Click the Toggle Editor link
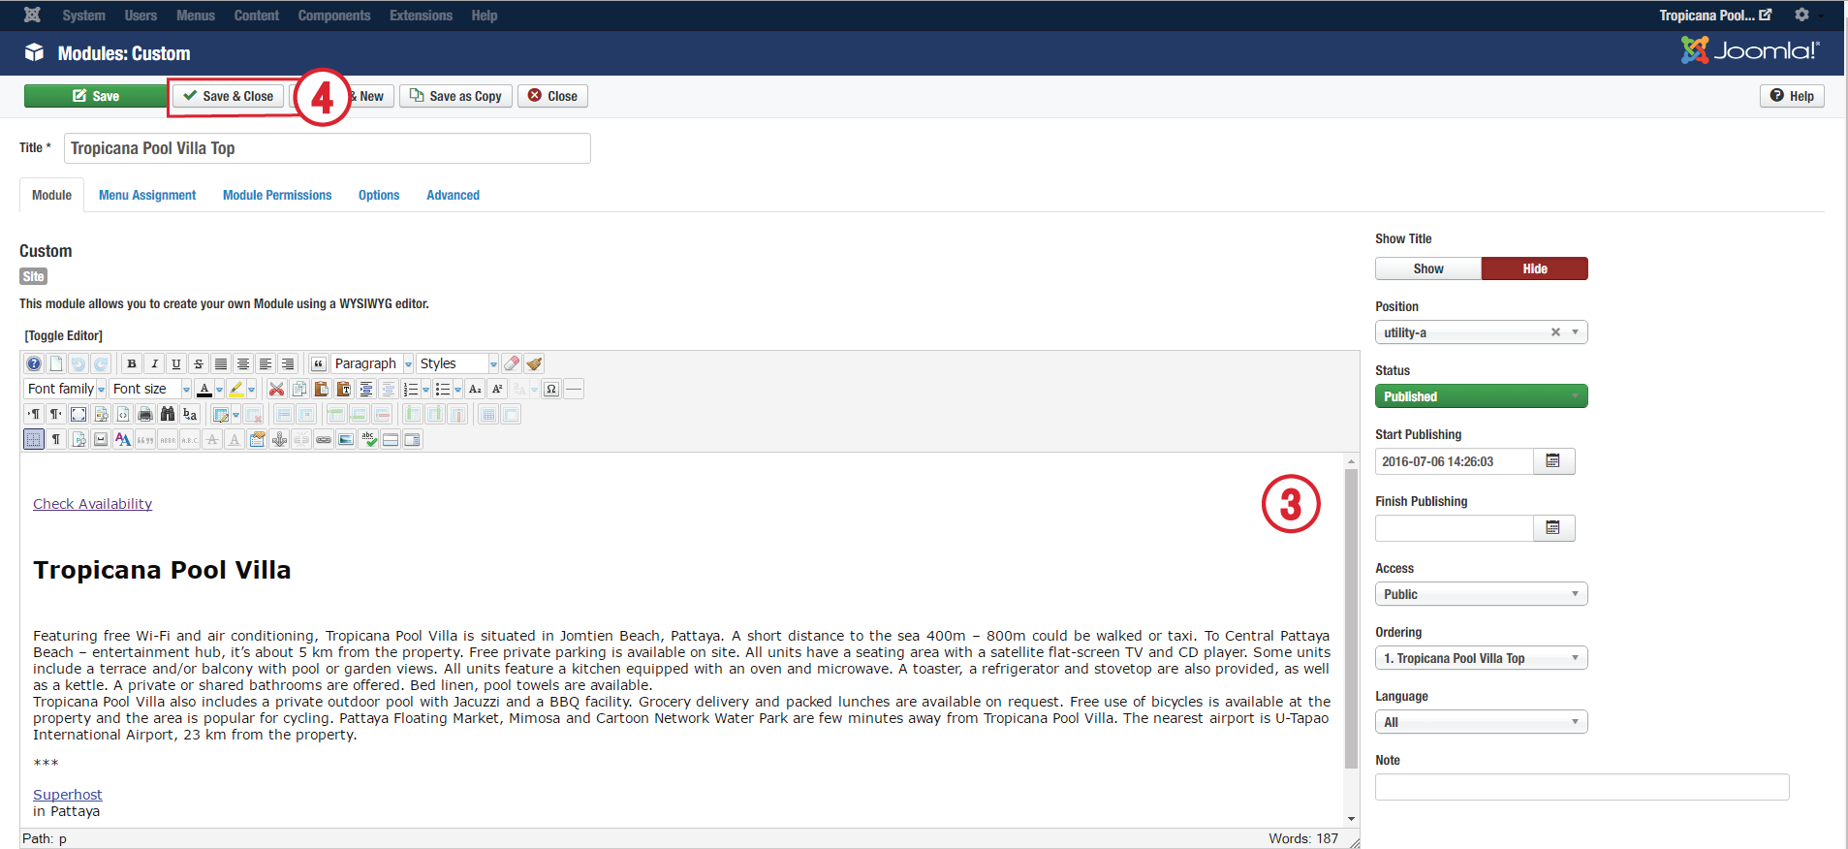1848x849 pixels. click(64, 335)
